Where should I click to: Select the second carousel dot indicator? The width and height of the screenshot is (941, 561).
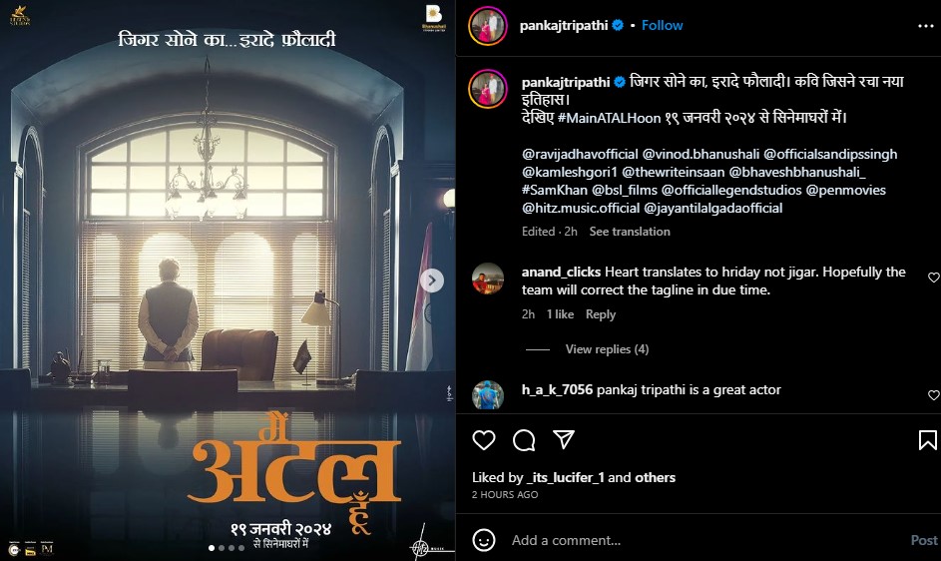[222, 548]
